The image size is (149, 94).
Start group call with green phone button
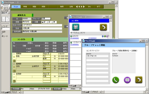tap(116, 80)
